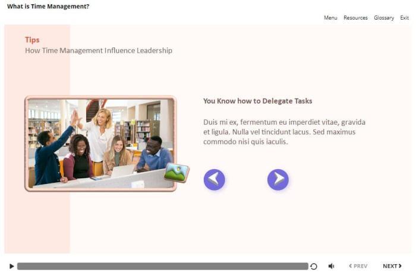This screenshot has height=279, width=416.
Task: Mute audio with the speaker icon
Action: 331,267
